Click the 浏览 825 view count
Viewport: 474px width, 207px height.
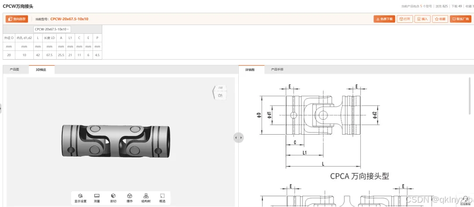[442, 6]
